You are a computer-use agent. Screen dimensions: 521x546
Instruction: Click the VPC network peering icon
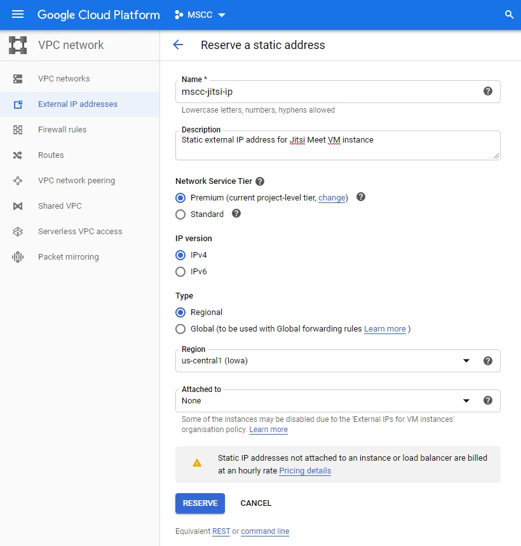pyautogui.click(x=18, y=180)
